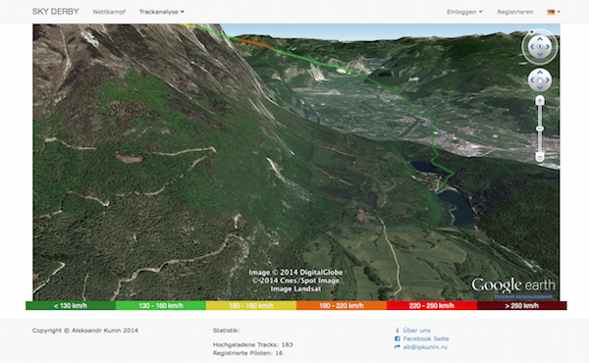Open the Einloggen dropdown
Viewport: 589px width, 363px height.
[464, 12]
